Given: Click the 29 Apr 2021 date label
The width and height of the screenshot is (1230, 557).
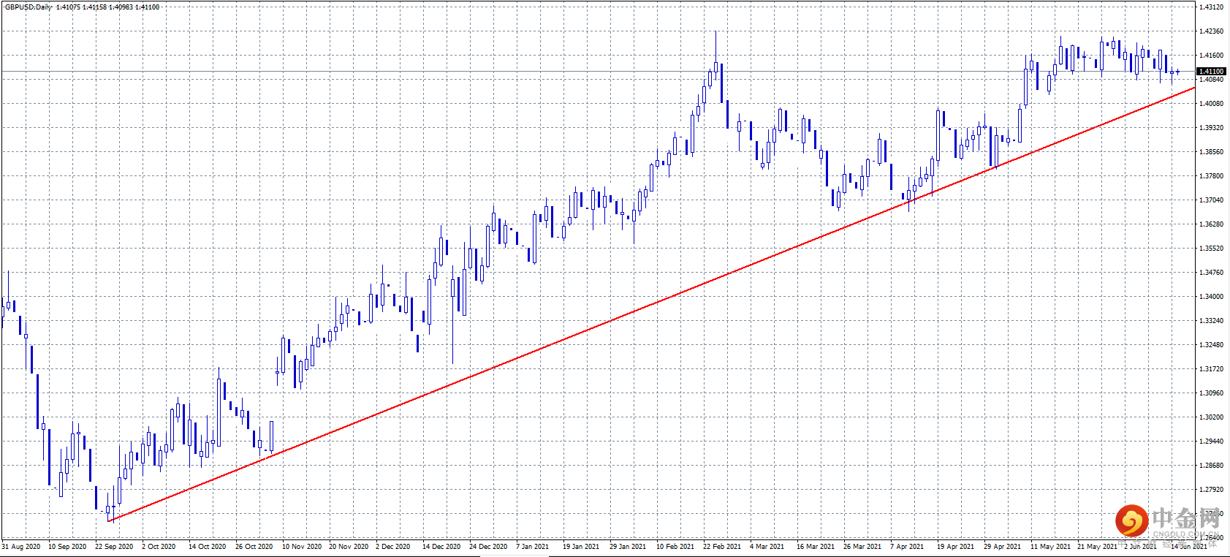Looking at the screenshot, I should (x=1003, y=547).
